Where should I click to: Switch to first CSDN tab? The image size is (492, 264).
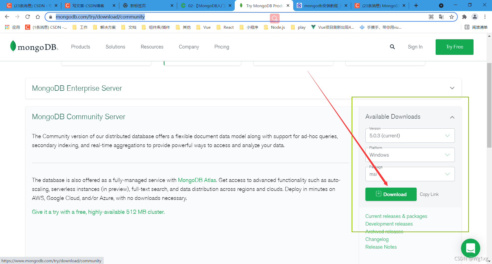point(32,5)
